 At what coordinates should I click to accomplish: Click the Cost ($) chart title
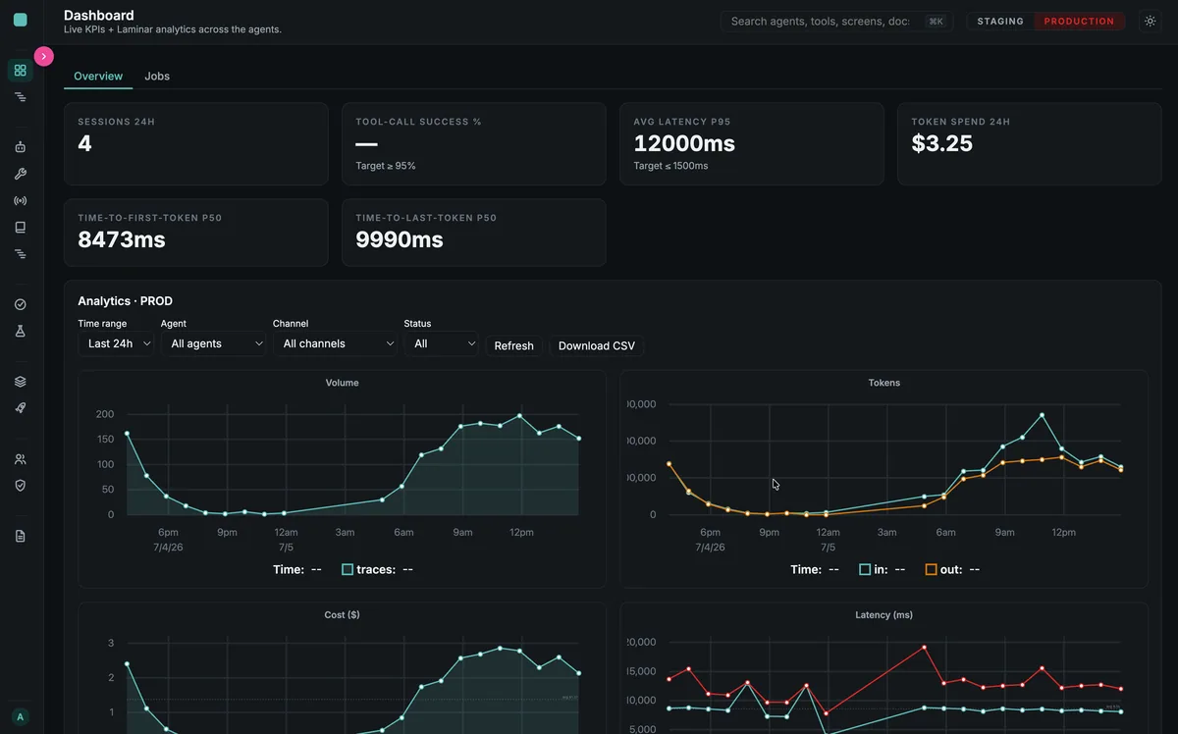343,614
